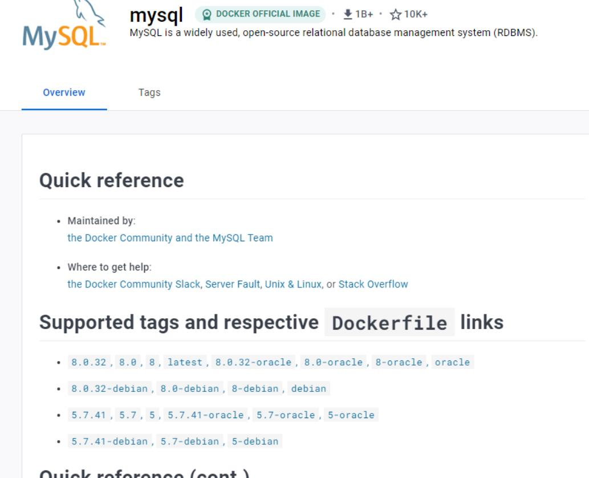Click the 10K+ stars count text
589x478 pixels.
[x=416, y=14]
